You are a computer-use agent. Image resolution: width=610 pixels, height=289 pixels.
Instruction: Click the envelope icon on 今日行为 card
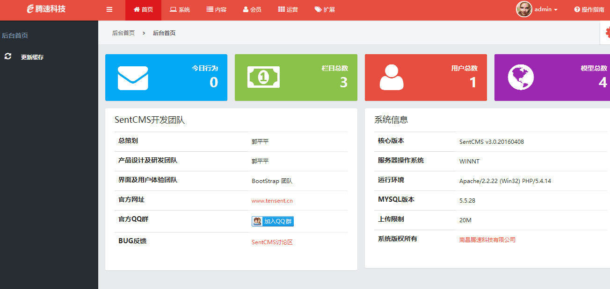click(133, 78)
